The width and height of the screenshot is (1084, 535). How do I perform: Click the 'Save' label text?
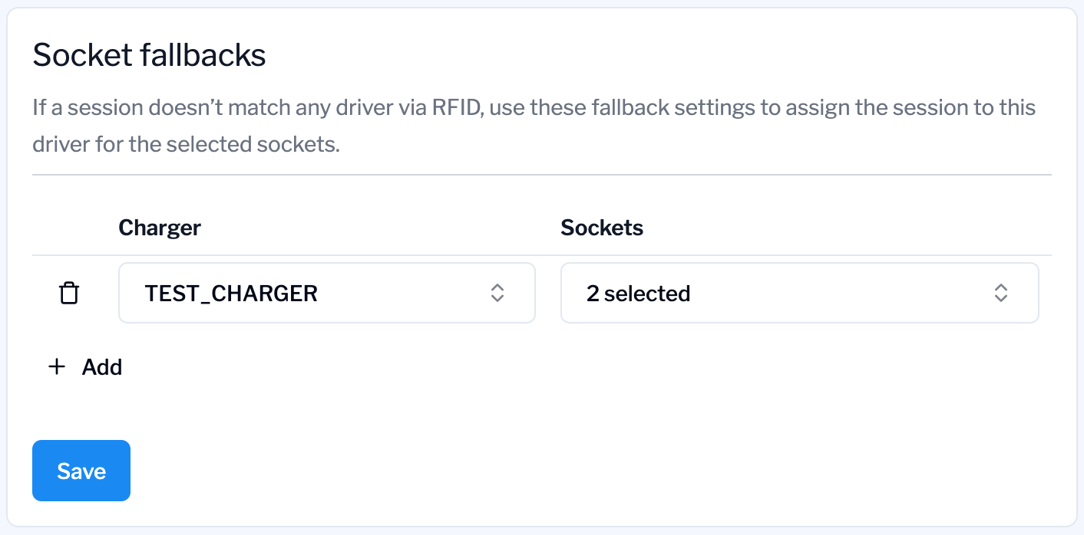(x=81, y=471)
